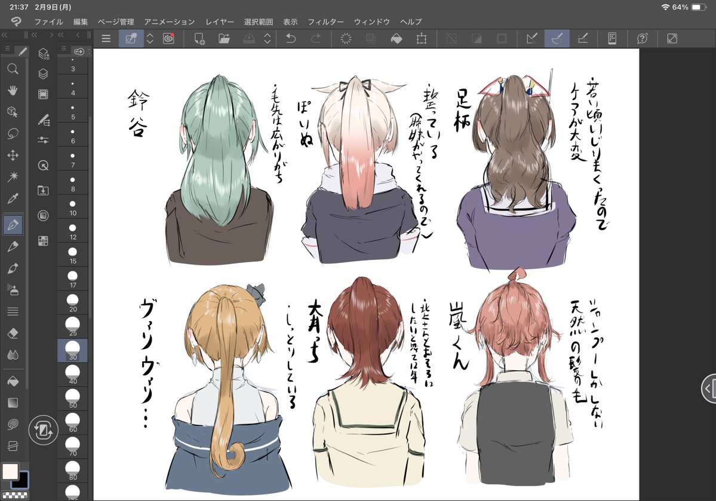Select the Blend droplets tool
The width and height of the screenshot is (716, 501).
click(x=13, y=355)
